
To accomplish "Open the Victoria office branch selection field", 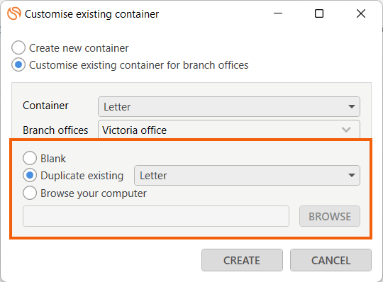I will pos(229,129).
